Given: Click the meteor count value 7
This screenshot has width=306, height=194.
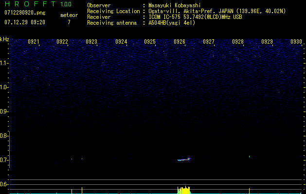Looking at the screenshot, I should pos(69,22).
